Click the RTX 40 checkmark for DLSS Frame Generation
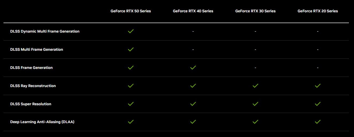This screenshot has width=354, height=137. [193, 68]
